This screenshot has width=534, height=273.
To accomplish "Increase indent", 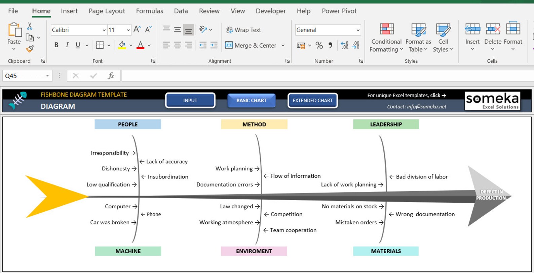I will 214,45.
